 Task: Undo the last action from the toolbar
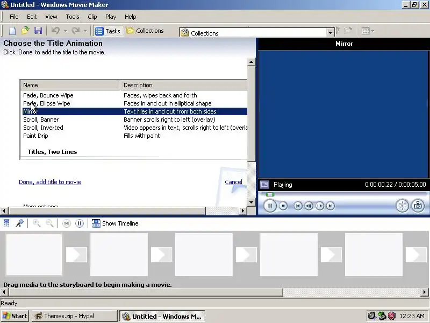(56, 31)
